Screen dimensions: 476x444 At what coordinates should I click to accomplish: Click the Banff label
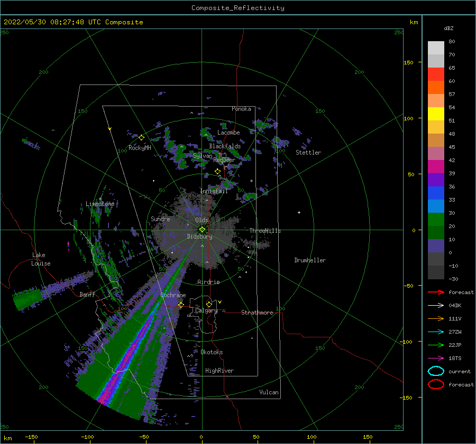click(87, 294)
